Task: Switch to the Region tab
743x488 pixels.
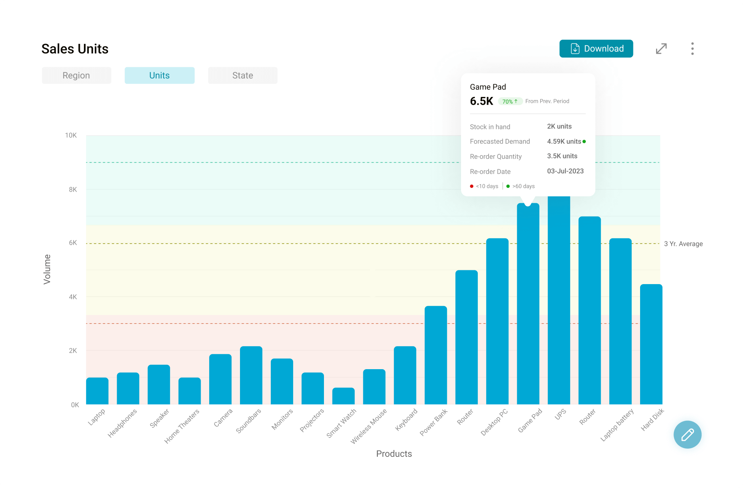Action: tap(76, 75)
